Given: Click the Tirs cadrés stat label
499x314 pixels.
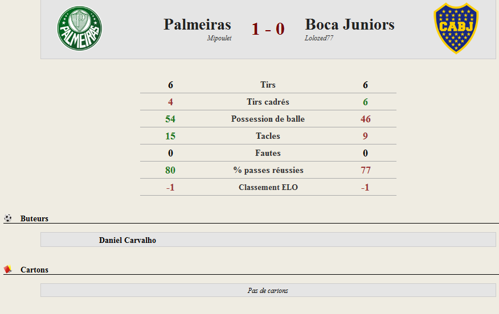Looking at the screenshot, I should pyautogui.click(x=268, y=102).
